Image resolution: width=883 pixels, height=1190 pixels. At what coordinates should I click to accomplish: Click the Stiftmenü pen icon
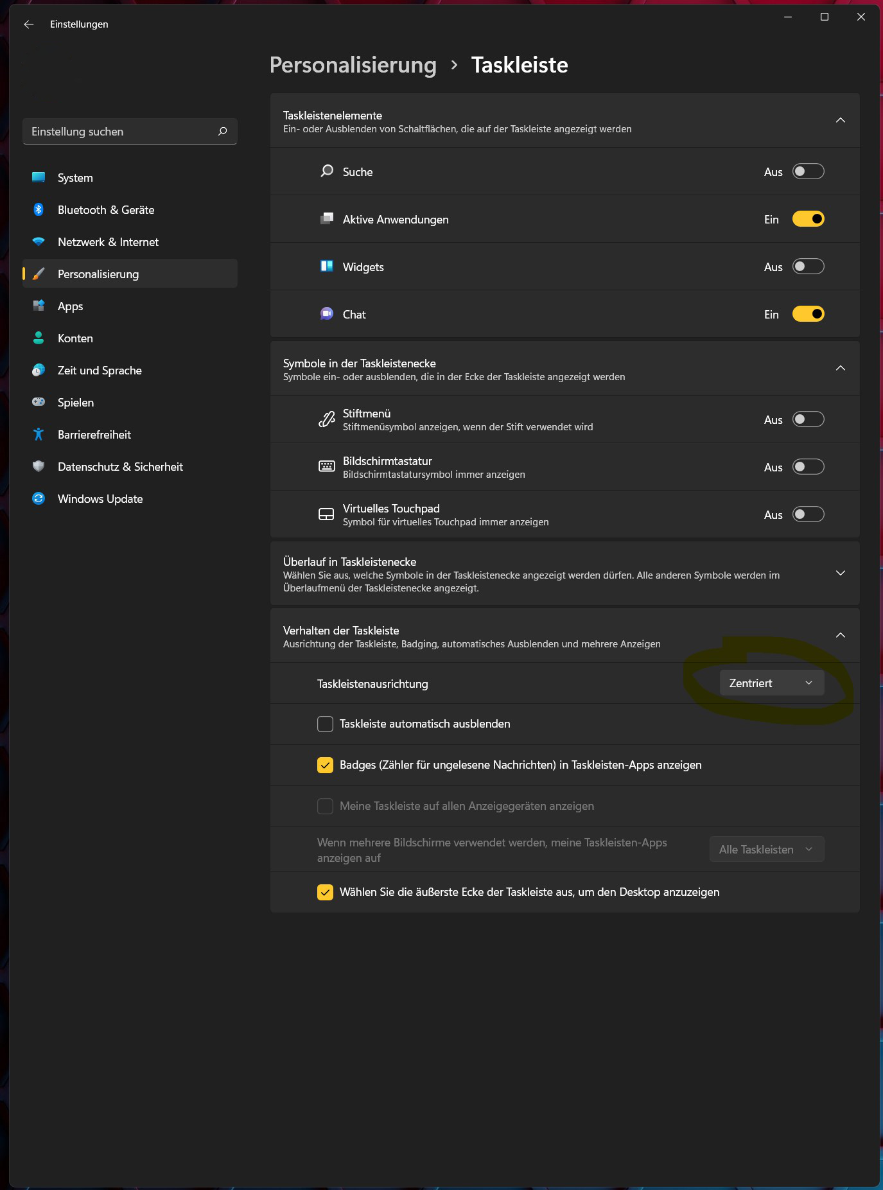point(327,419)
